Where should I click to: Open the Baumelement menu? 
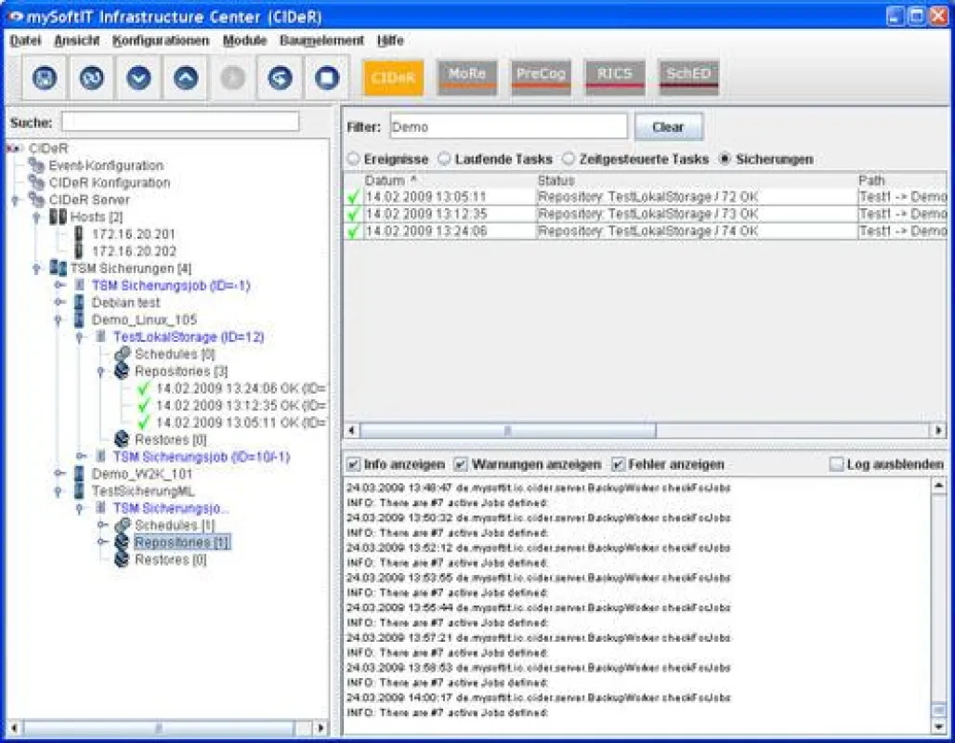pos(321,40)
